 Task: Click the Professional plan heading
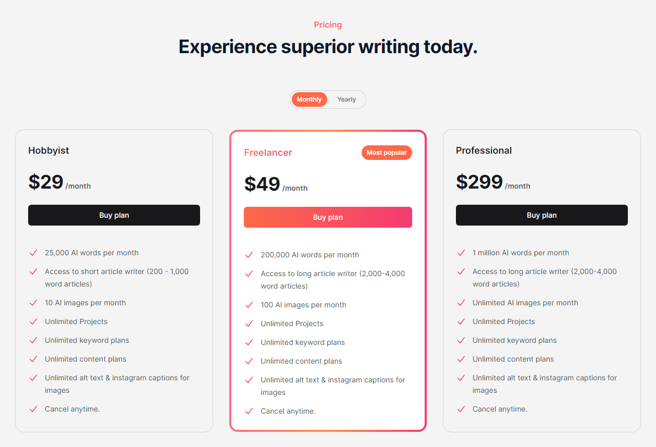(484, 151)
